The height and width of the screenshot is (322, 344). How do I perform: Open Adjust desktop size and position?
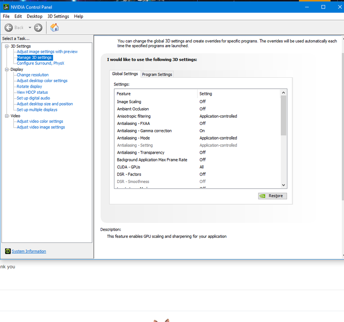pos(45,104)
